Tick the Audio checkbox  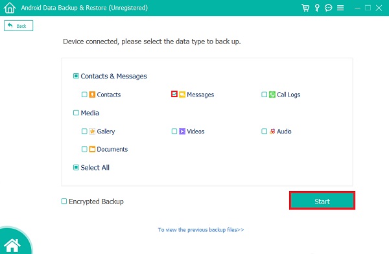[x=265, y=132]
